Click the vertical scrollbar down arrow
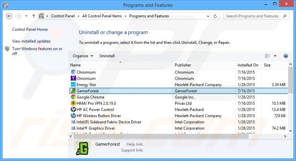Screen dimensions: 296x161 (x=290, y=131)
